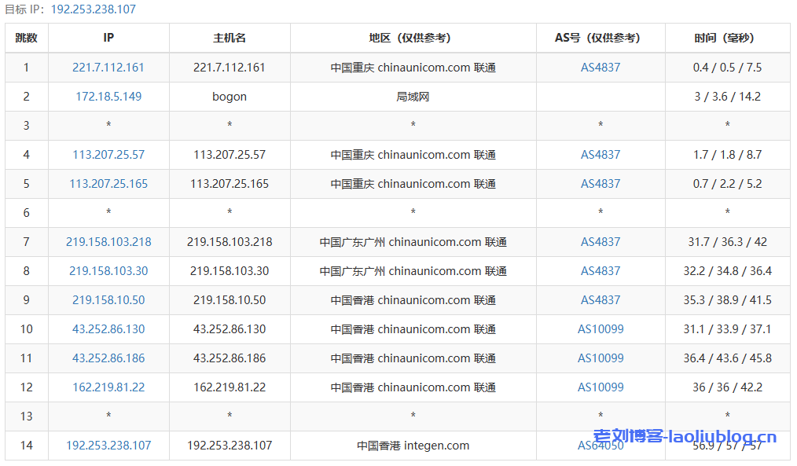This screenshot has width=797, height=466.
Task: Select time cell 32.2 / 34.8 / 36.4
Action: pos(727,271)
